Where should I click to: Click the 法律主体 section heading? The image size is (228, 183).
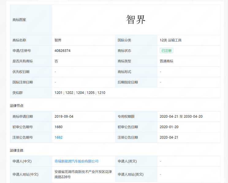click(17, 150)
